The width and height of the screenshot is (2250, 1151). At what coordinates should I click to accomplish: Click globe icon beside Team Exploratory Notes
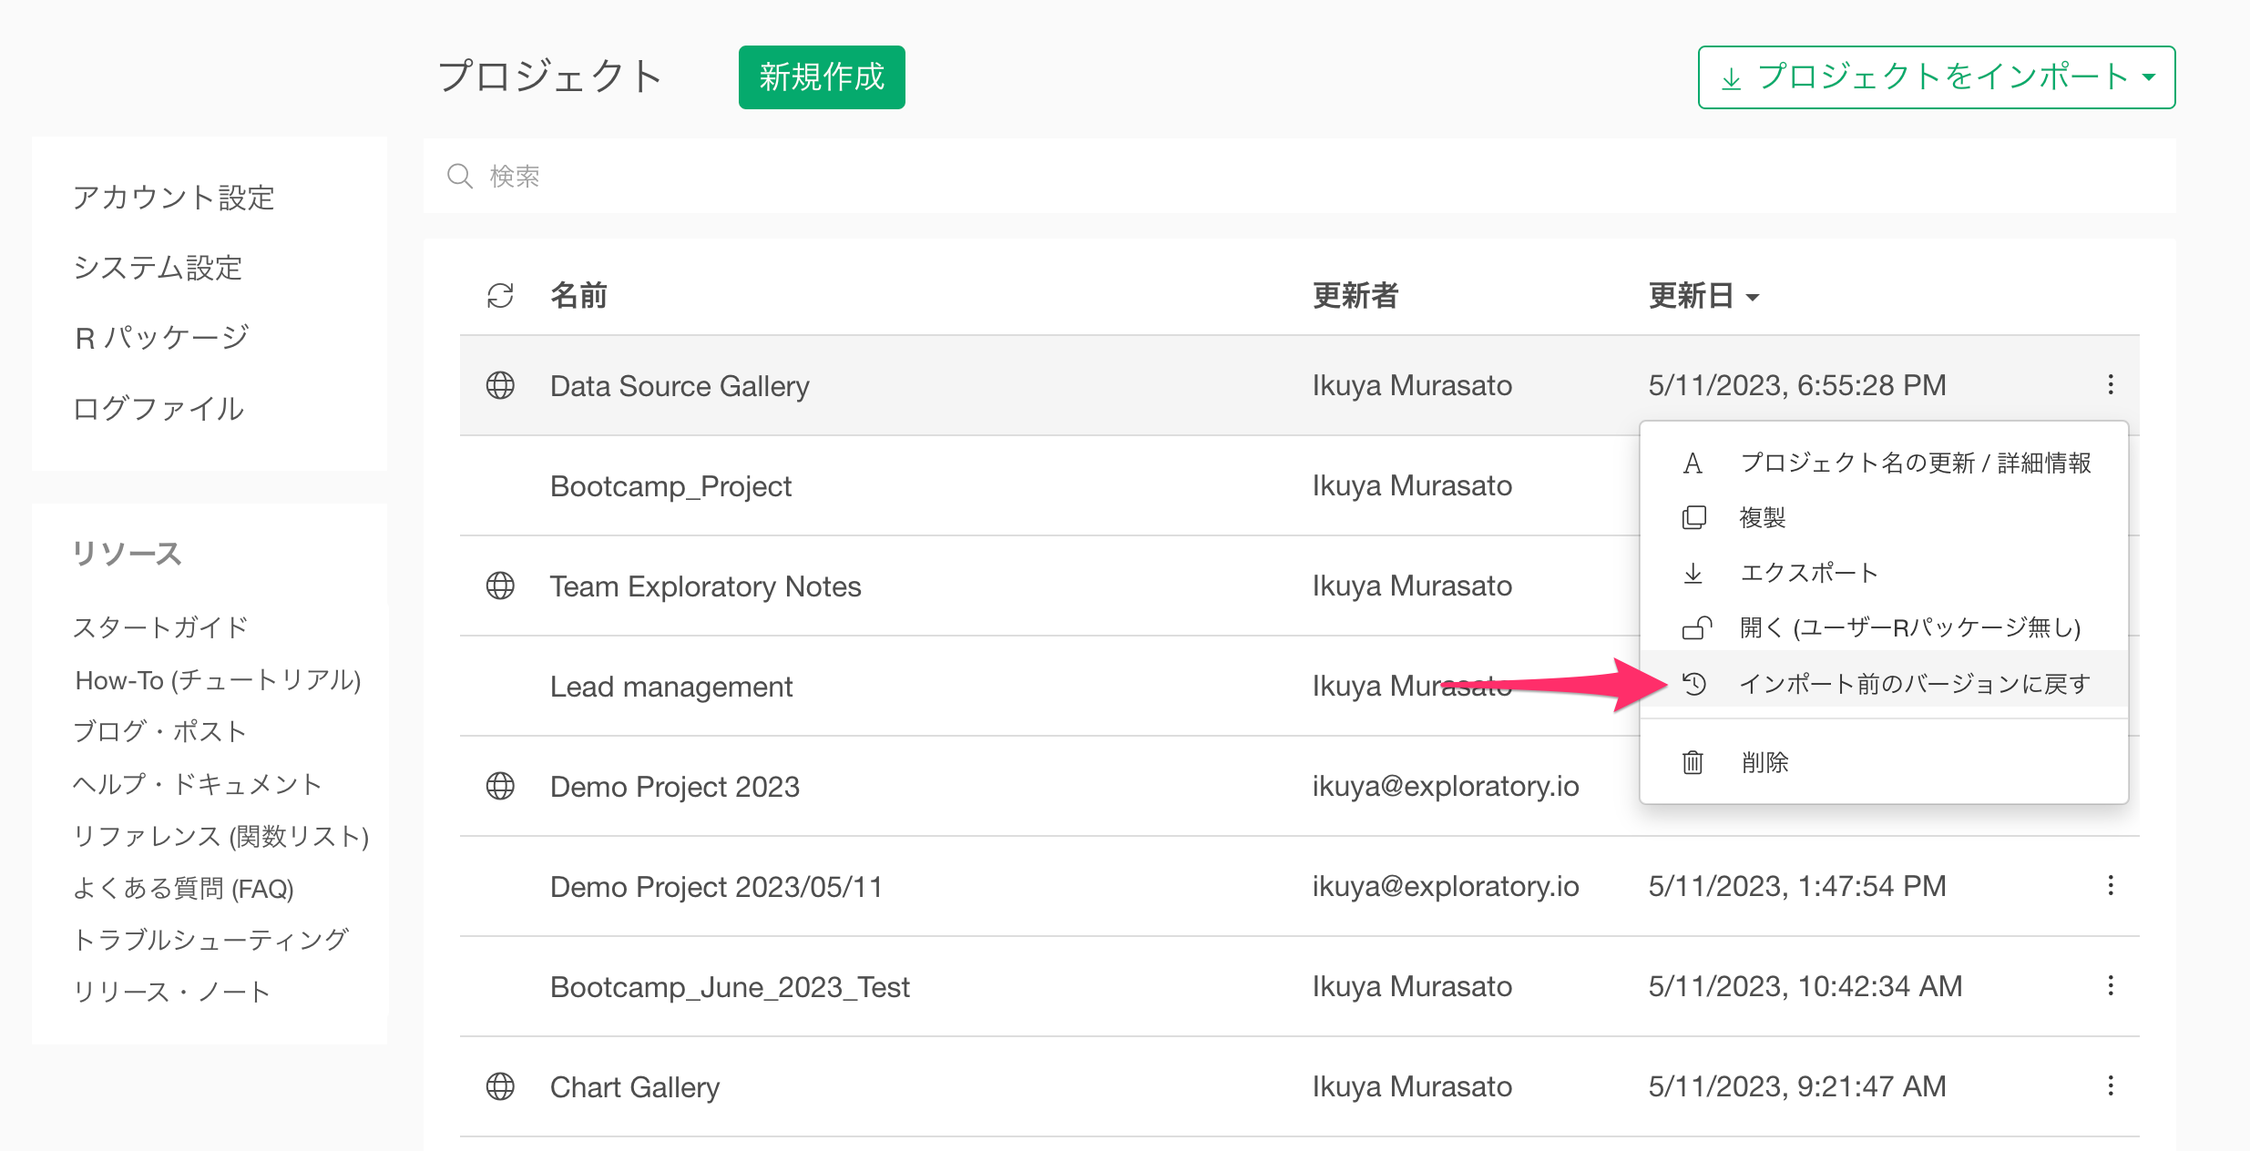click(500, 586)
